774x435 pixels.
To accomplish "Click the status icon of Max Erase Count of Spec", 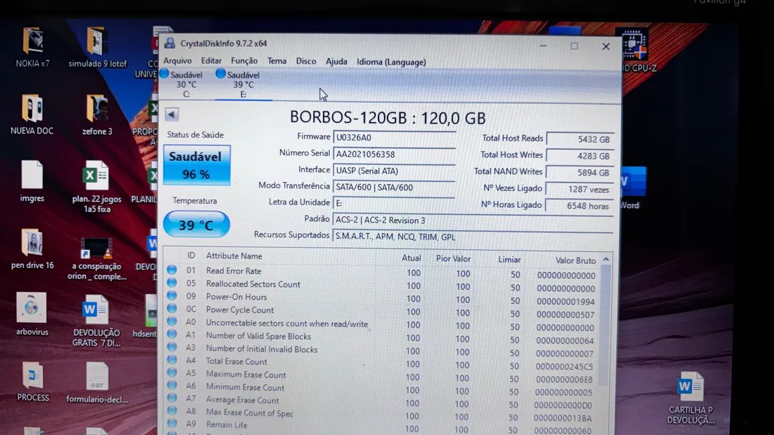I will [173, 411].
